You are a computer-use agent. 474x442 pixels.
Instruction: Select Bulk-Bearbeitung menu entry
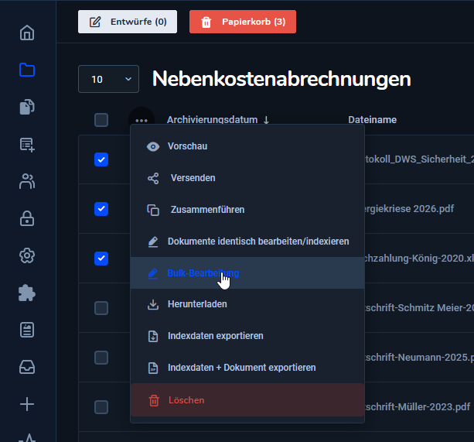[247, 273]
